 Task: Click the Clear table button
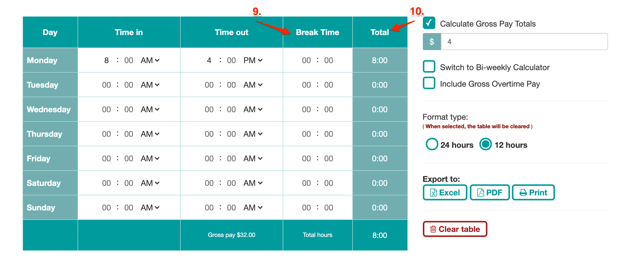pos(455,229)
